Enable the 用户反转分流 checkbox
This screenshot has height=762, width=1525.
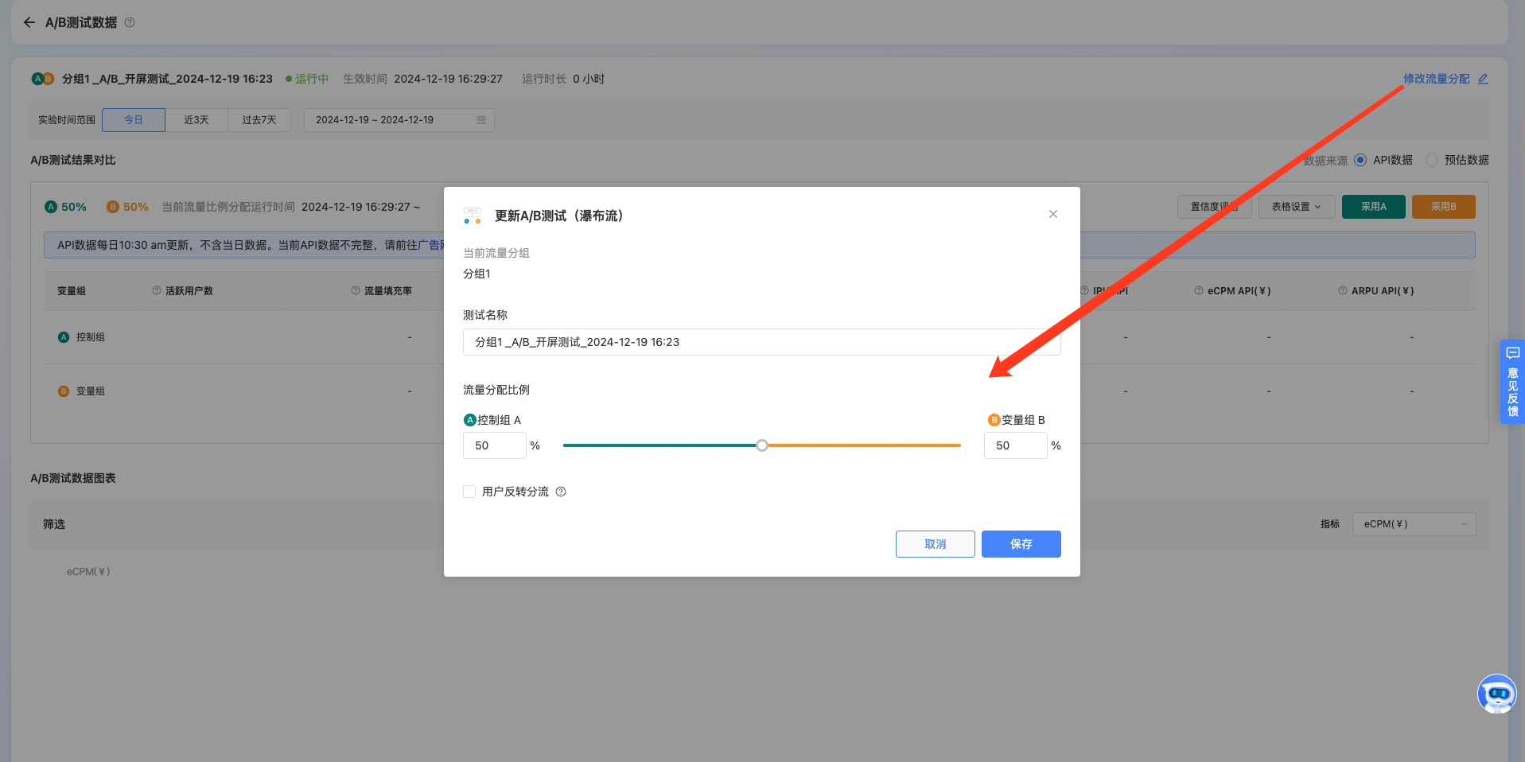click(469, 492)
